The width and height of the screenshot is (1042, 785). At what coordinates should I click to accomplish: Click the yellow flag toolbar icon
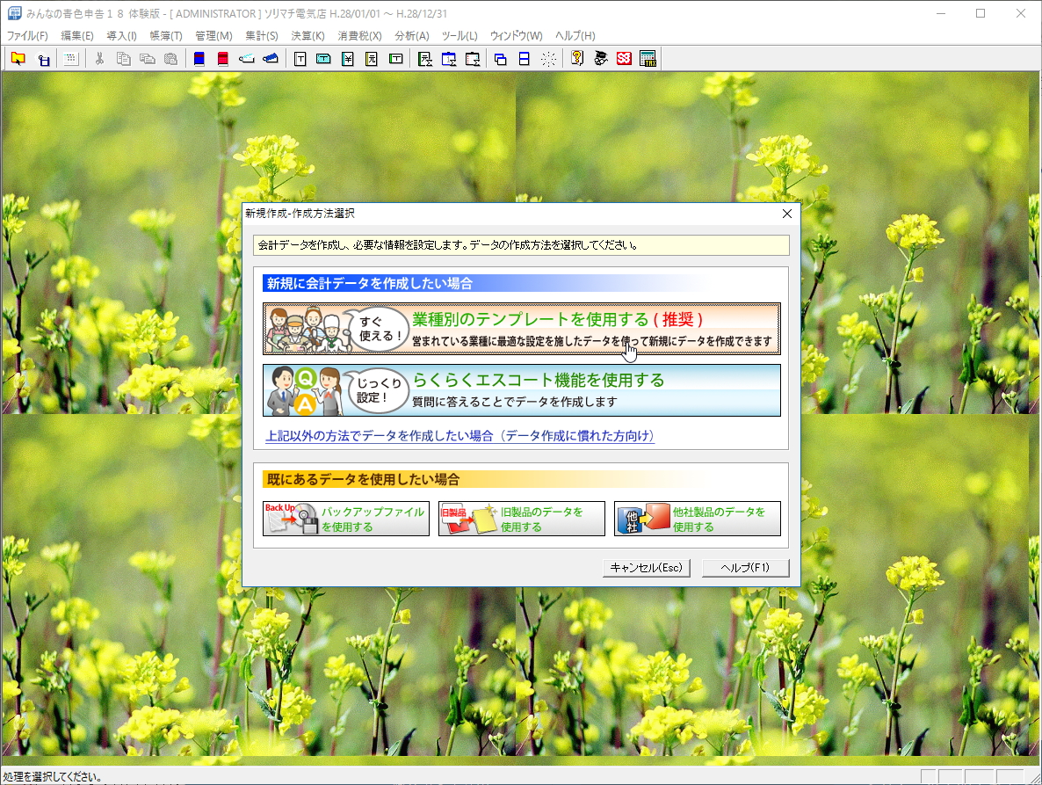point(18,59)
